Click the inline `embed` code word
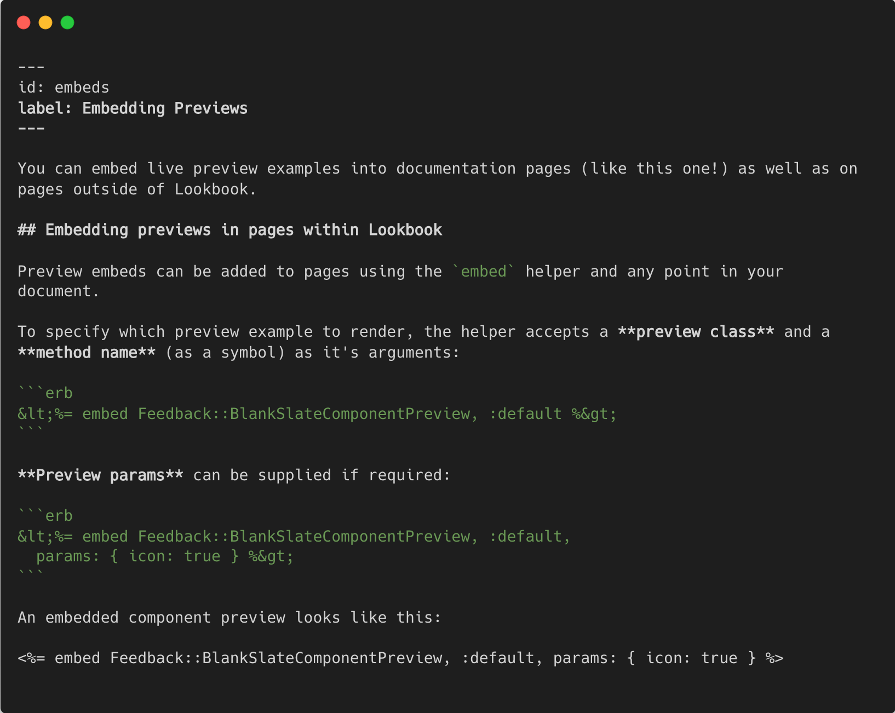Viewport: 895px width, 713px height. (x=484, y=271)
